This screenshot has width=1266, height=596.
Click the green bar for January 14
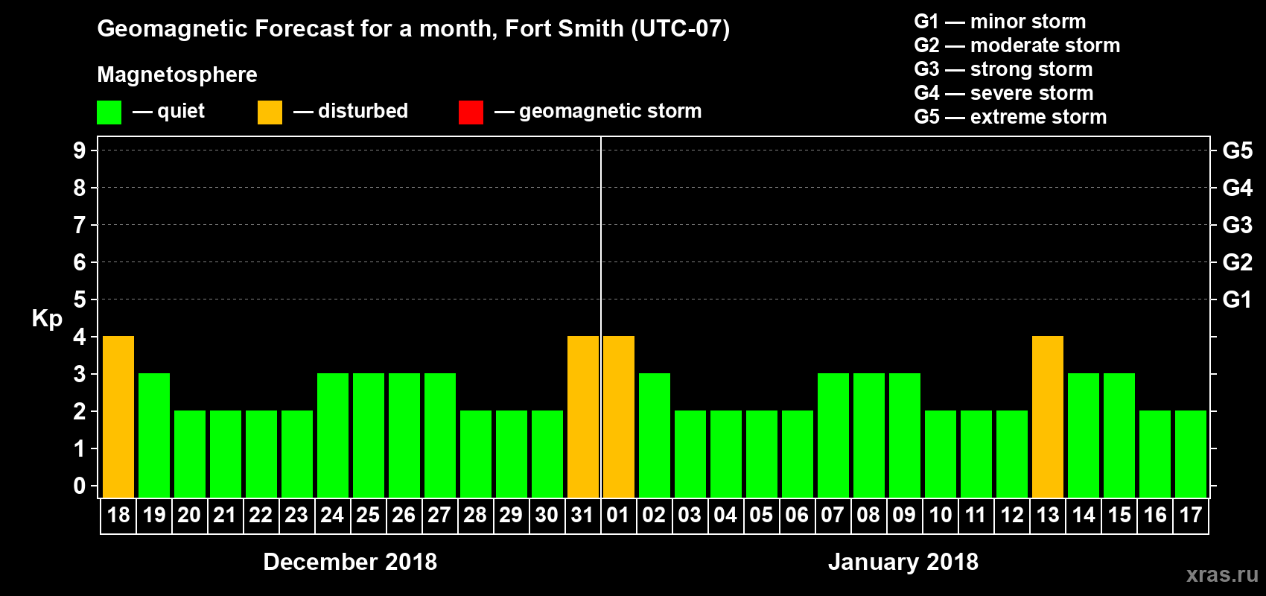[1084, 436]
